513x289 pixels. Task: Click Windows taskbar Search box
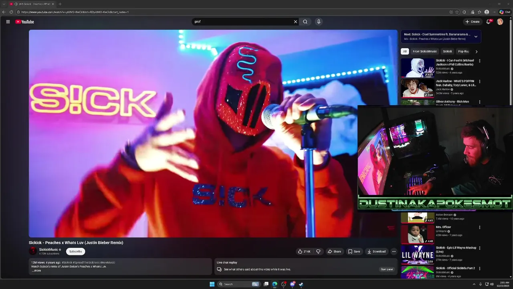(239, 284)
